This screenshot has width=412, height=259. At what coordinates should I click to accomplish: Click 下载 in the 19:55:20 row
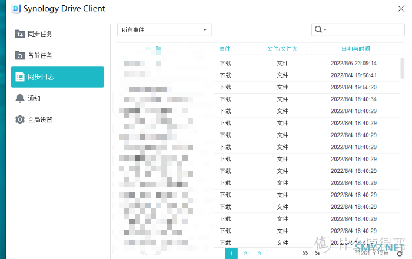[x=225, y=87]
